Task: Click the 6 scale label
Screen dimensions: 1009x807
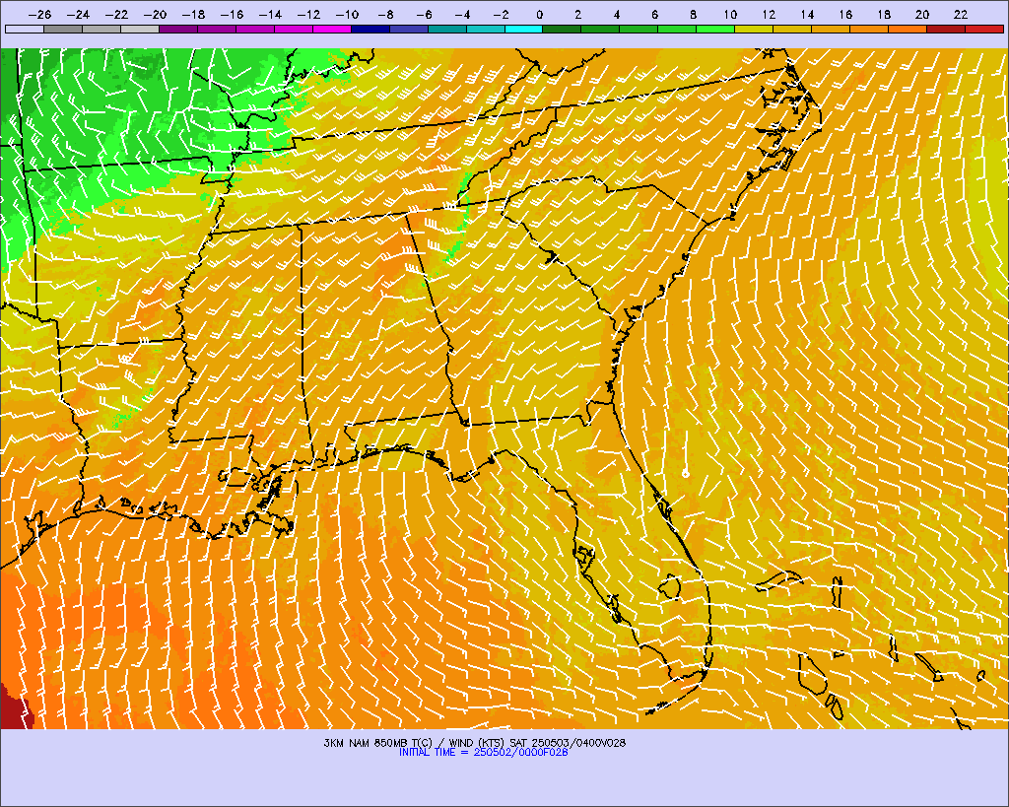Action: pos(654,15)
